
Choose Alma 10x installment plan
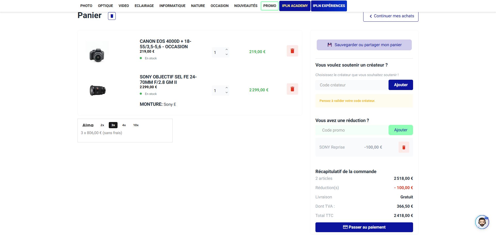coord(136,125)
